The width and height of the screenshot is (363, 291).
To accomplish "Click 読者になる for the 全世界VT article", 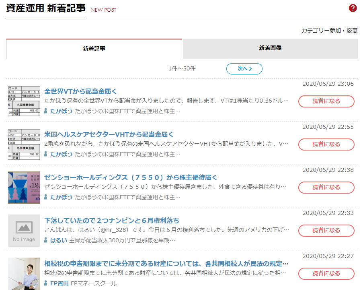I will coord(326,101).
